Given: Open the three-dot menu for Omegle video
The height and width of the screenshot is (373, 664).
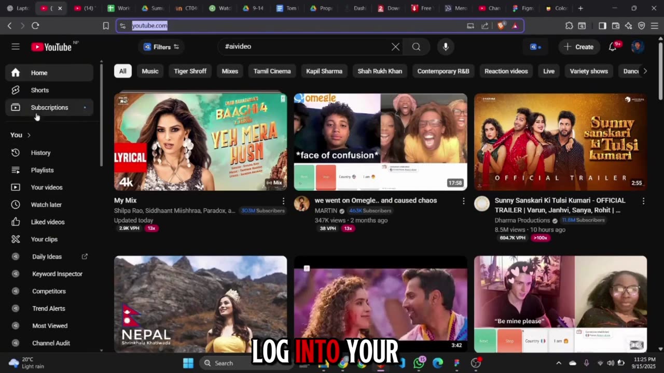Looking at the screenshot, I should click(463, 201).
